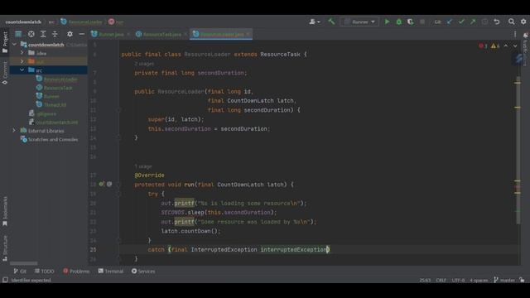The width and height of the screenshot is (530, 298).
Task: Toggle the Bookmarks tool window
Action: tap(5, 212)
